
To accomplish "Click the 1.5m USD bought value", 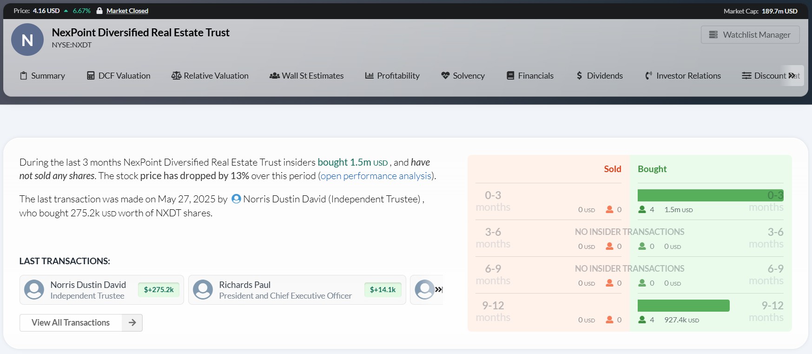I will click(x=678, y=210).
